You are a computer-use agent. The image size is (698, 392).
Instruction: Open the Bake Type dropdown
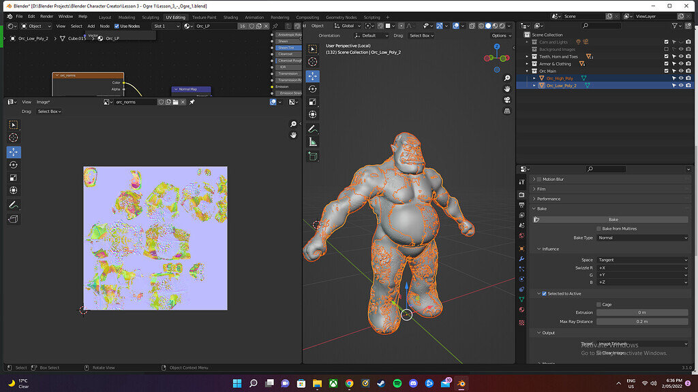(x=642, y=238)
